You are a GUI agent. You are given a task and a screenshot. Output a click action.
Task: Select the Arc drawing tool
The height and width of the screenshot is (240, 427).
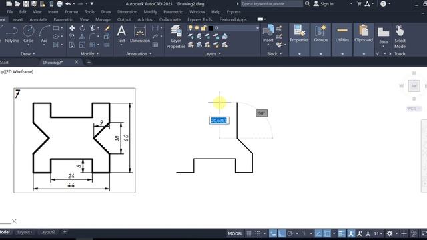pyautogui.click(x=44, y=34)
